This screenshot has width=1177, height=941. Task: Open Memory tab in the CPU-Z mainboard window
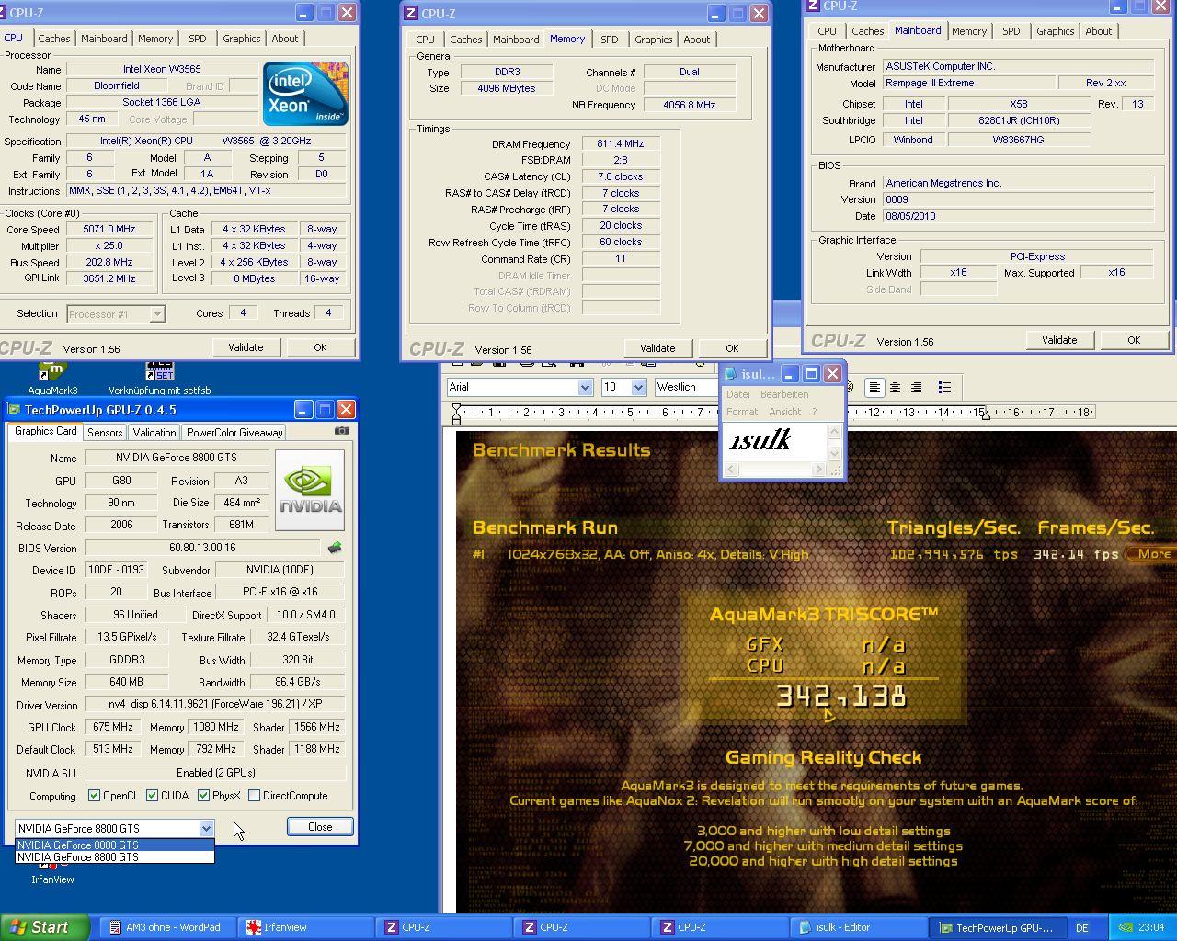pyautogui.click(x=969, y=31)
